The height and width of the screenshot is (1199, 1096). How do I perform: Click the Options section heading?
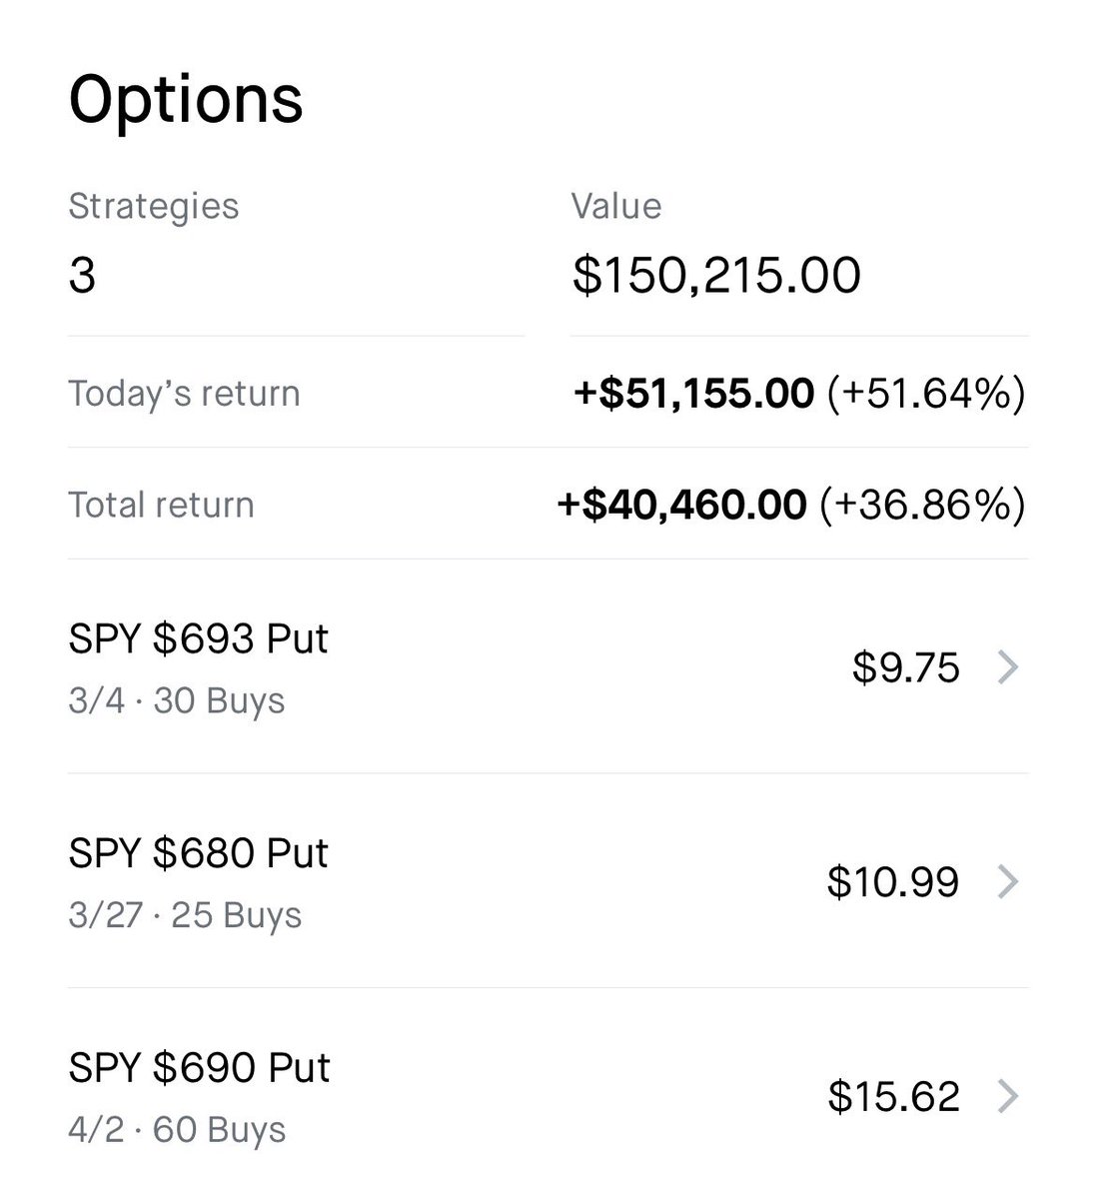[x=185, y=99]
